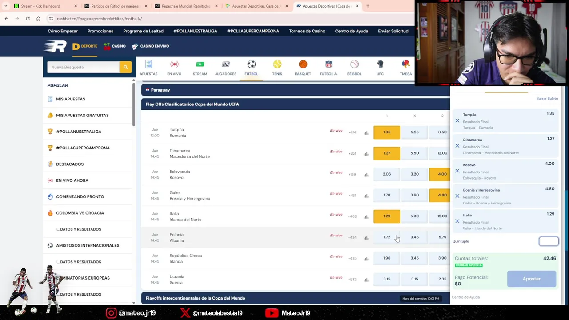Image resolution: width=569 pixels, height=320 pixels.
Task: Deselect Kosovo 4.00 odds
Action: (x=440, y=174)
